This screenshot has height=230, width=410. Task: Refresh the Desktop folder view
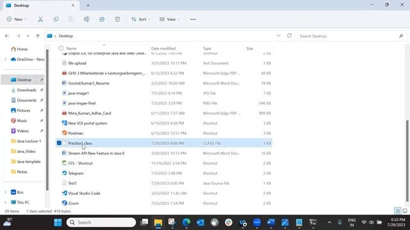(289, 36)
